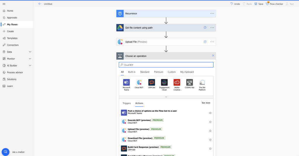Open Templates in the sidebar
The width and height of the screenshot is (299, 156).
click(x=16, y=38)
